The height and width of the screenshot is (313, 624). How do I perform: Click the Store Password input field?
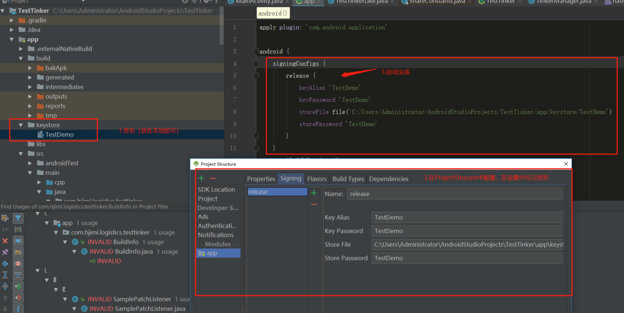tap(467, 258)
